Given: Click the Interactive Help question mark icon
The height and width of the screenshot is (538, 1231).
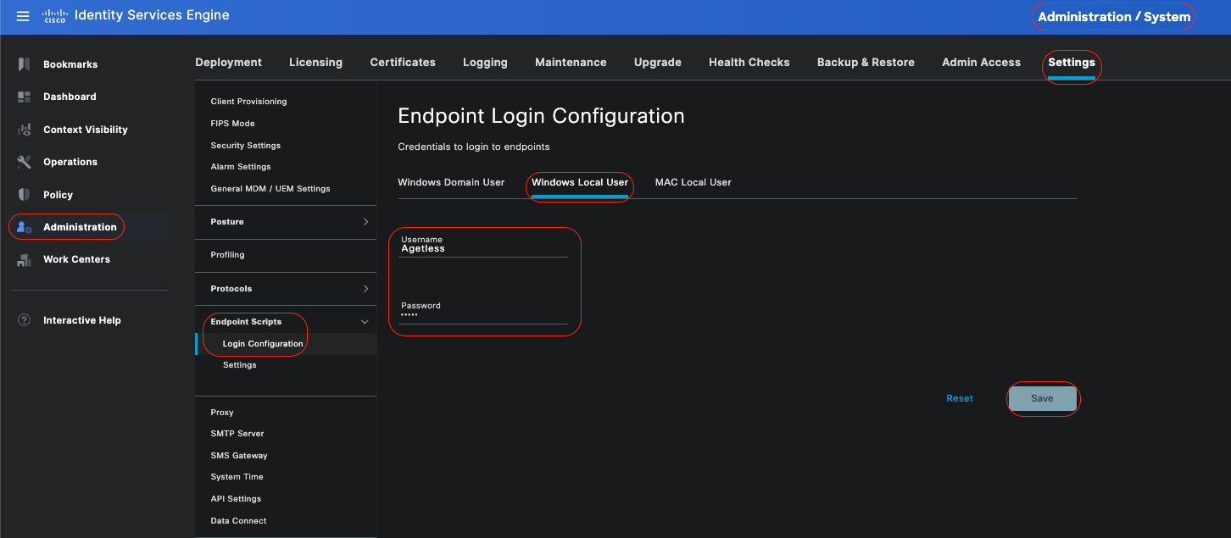Looking at the screenshot, I should [x=25, y=320].
